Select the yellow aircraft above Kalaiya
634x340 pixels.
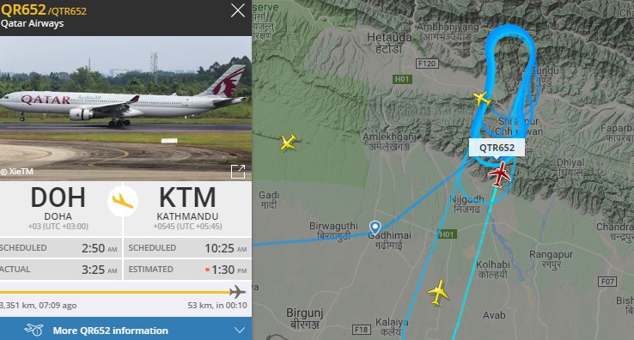tap(438, 292)
